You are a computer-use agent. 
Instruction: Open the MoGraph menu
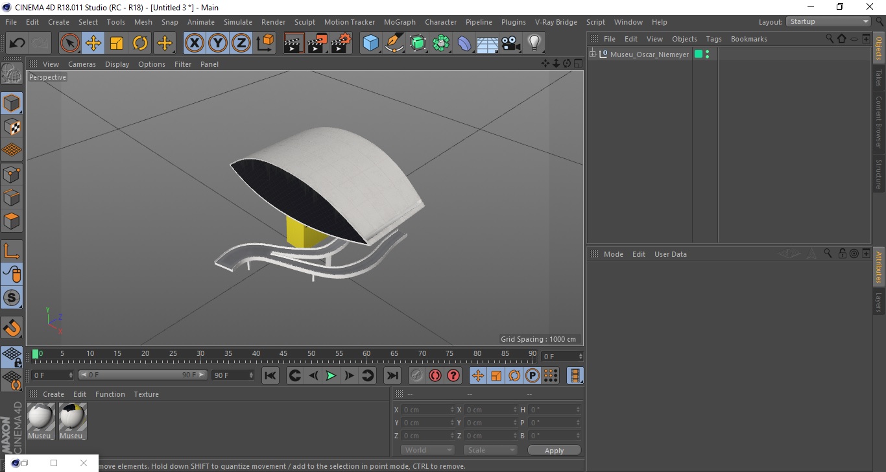point(400,22)
